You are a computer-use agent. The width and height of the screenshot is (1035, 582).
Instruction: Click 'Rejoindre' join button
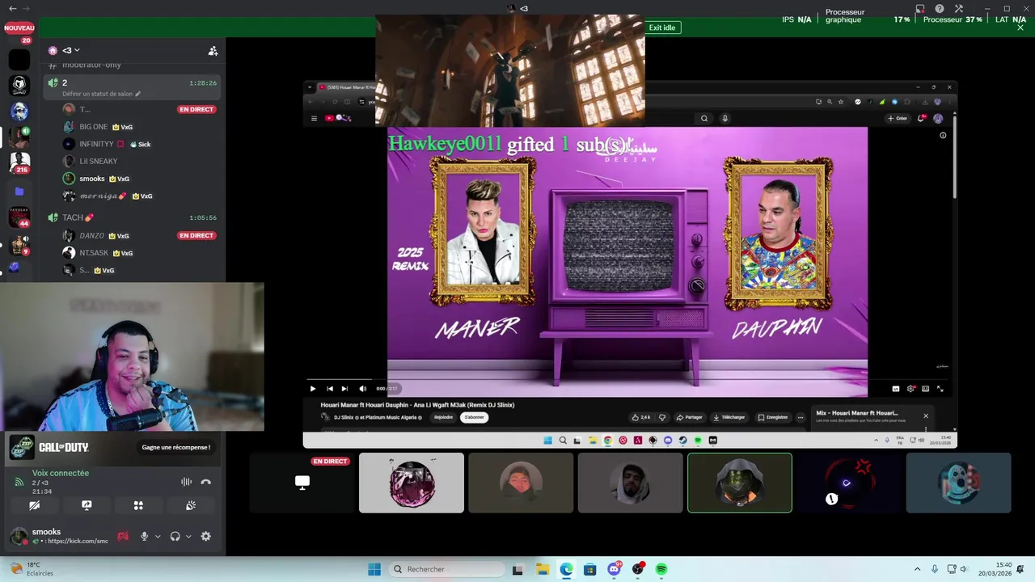click(443, 417)
